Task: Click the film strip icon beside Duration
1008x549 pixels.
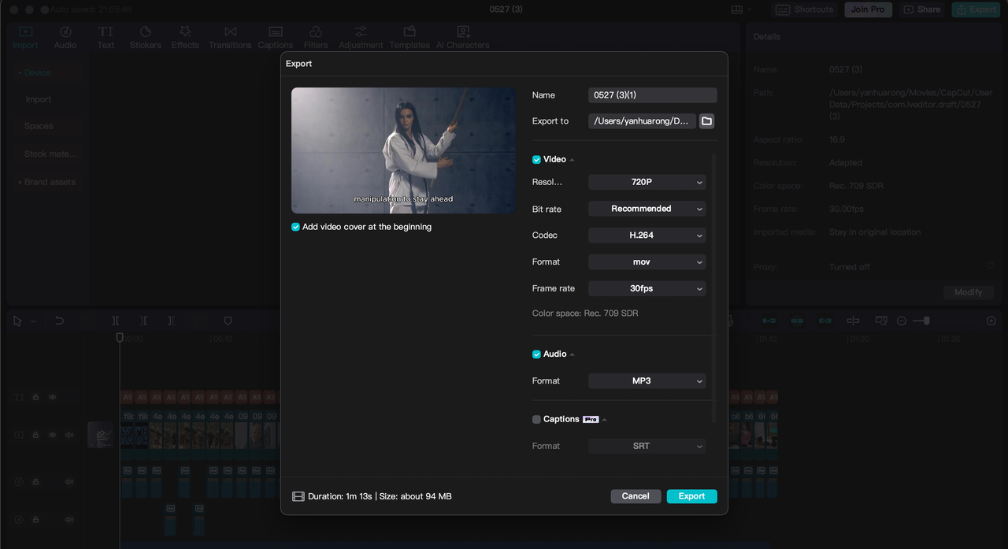Action: (298, 496)
